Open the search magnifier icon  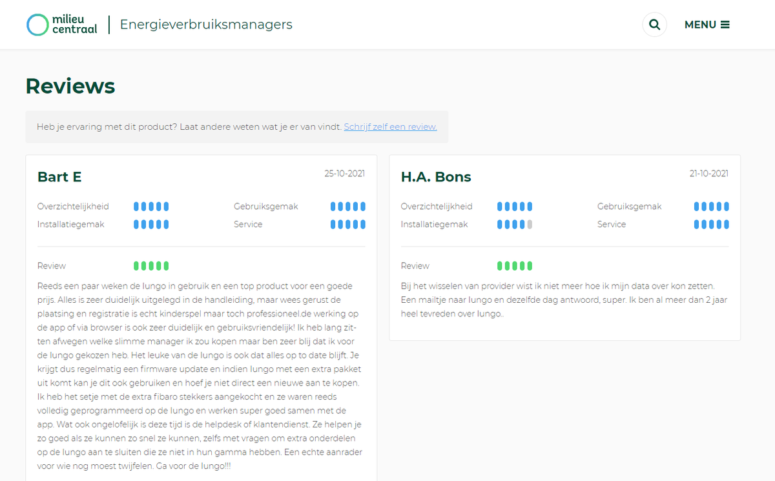click(x=654, y=25)
